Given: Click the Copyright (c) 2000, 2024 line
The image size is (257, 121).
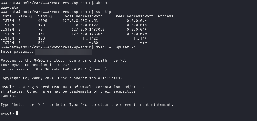Looking at the screenshot, I should point(61,78).
